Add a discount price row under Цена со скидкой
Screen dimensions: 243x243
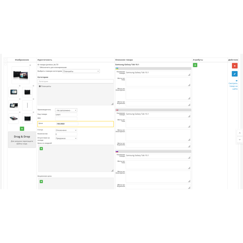41,148
